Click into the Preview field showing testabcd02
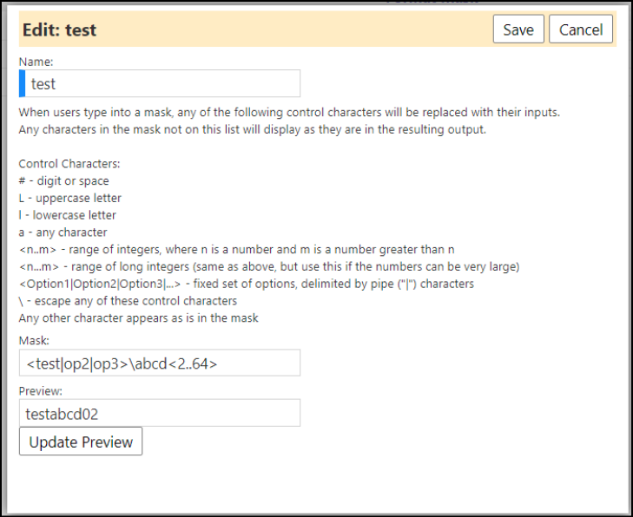Image resolution: width=633 pixels, height=517 pixels. coord(160,413)
